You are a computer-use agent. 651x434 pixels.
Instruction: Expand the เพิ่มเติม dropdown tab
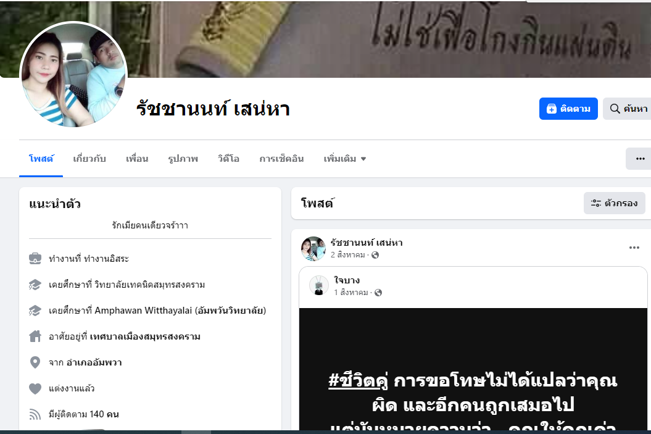(344, 159)
